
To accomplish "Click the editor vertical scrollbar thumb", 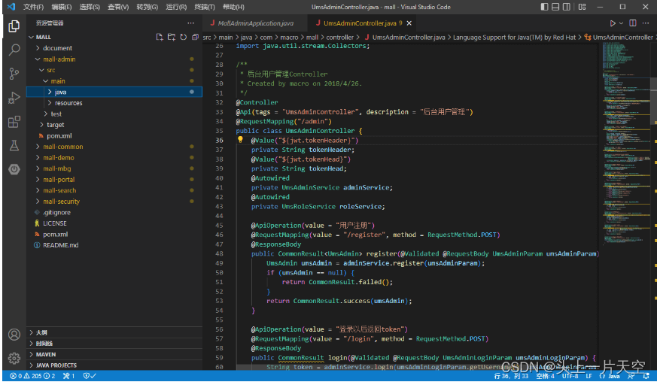I will 654,101.
